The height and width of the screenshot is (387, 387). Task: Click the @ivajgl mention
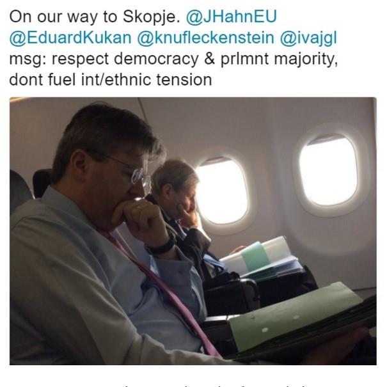(x=308, y=38)
